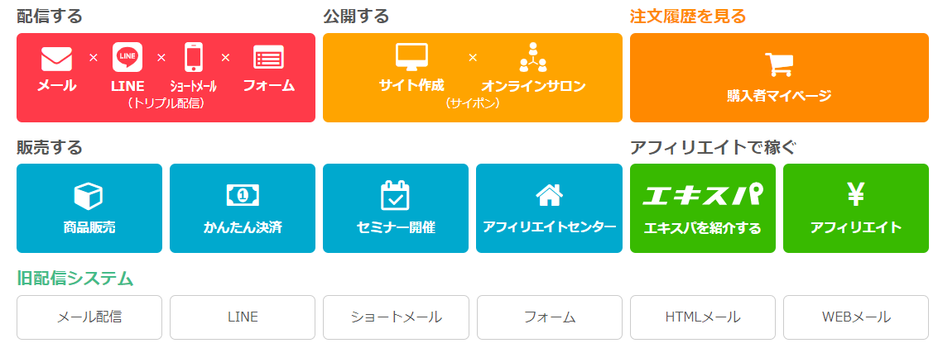Image resolution: width=938 pixels, height=348 pixels.
Task: Click the HTMLメール button
Action: [x=702, y=317]
